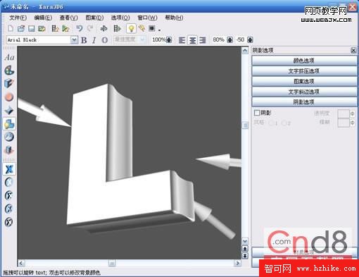Click the 颜色选项 button
The width and height of the screenshot is (359, 277).
pos(304,61)
